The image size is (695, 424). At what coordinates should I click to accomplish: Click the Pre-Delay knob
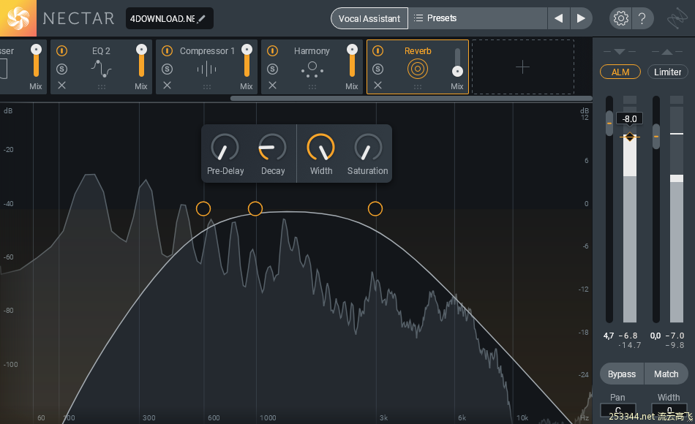point(225,148)
